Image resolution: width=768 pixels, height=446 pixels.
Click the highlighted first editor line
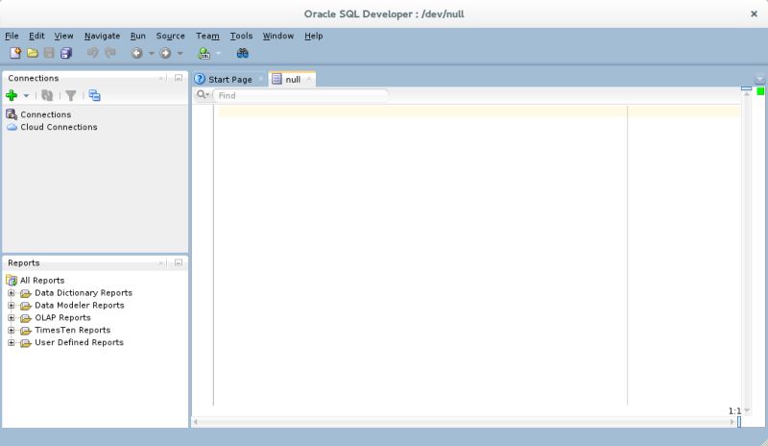[x=479, y=111]
